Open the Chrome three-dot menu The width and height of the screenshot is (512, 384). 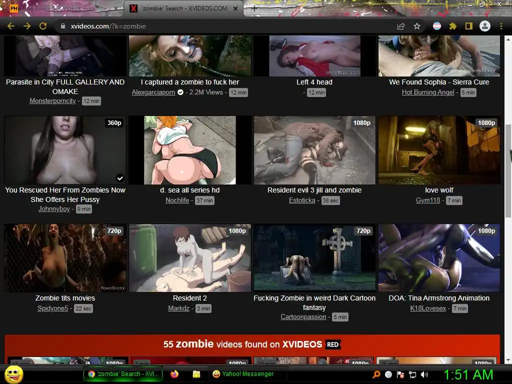pos(501,26)
